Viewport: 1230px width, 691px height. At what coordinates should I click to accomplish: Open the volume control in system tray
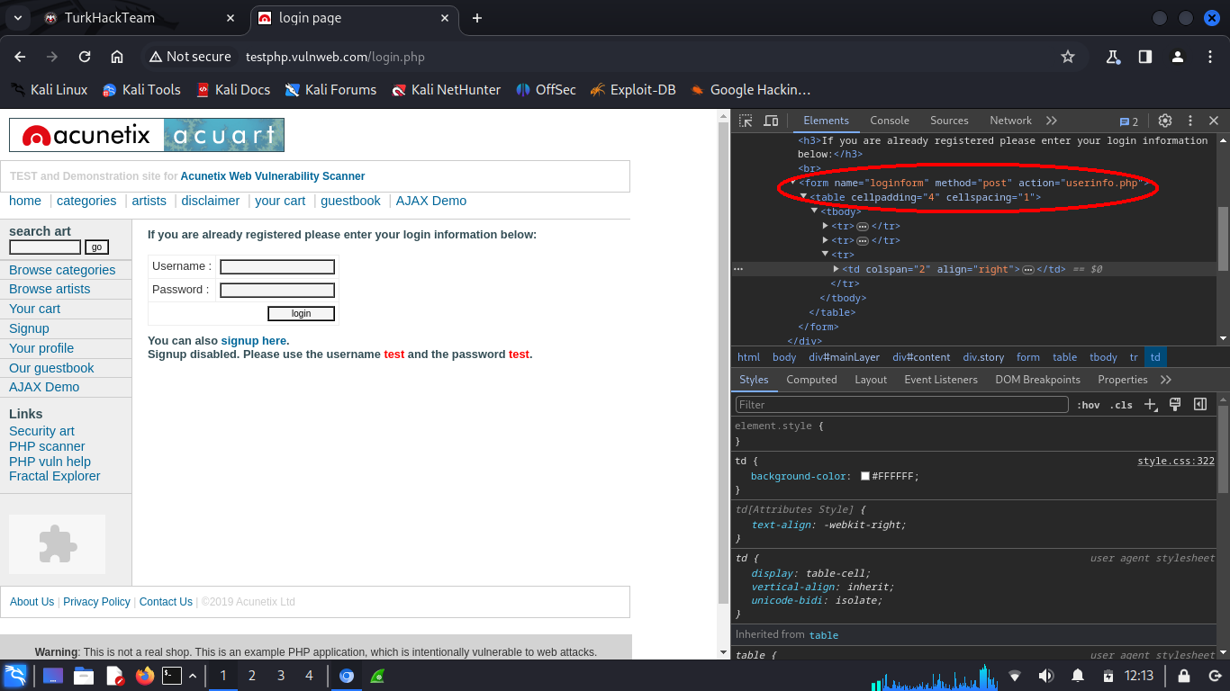[x=1045, y=676]
